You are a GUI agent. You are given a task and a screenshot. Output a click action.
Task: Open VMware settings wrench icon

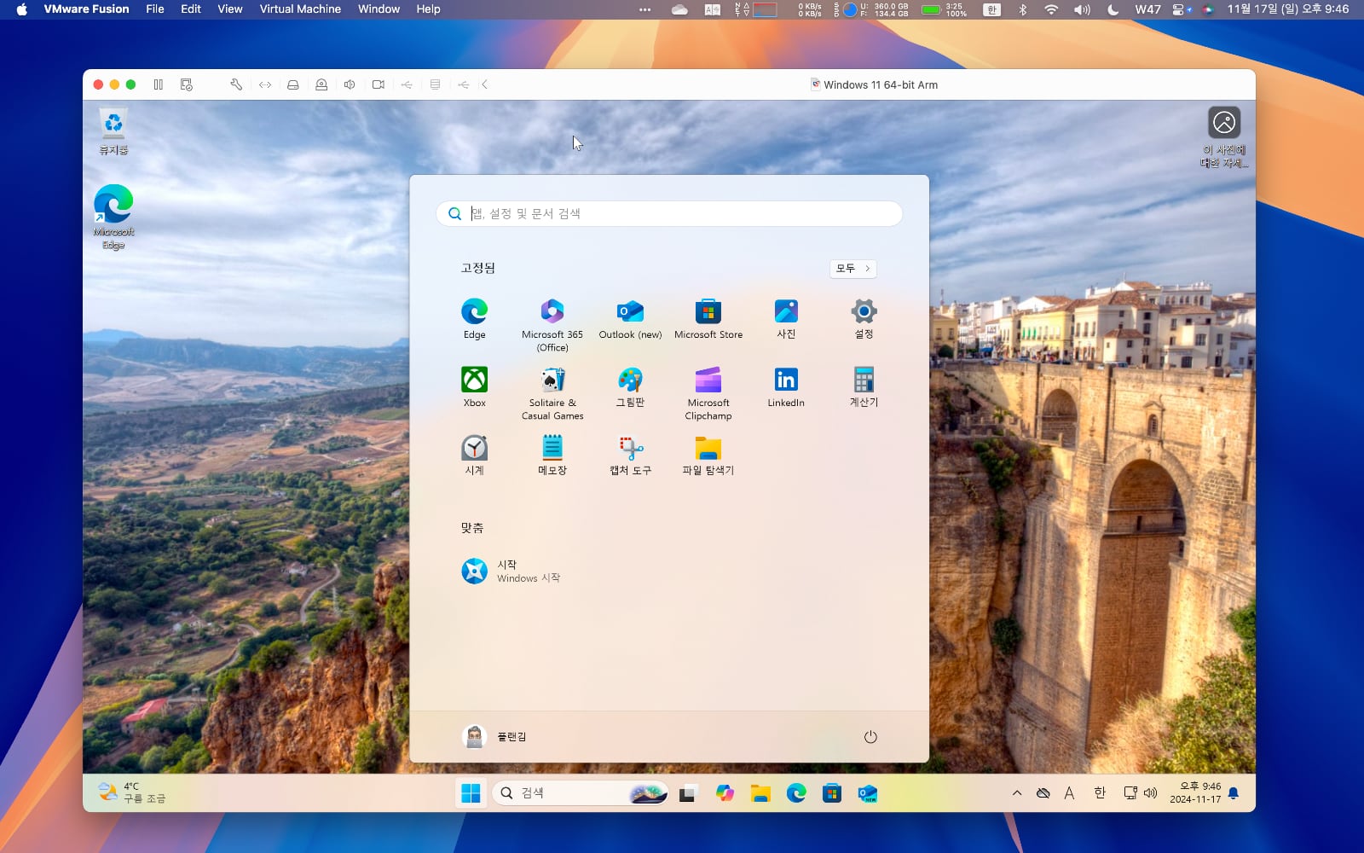pyautogui.click(x=236, y=84)
